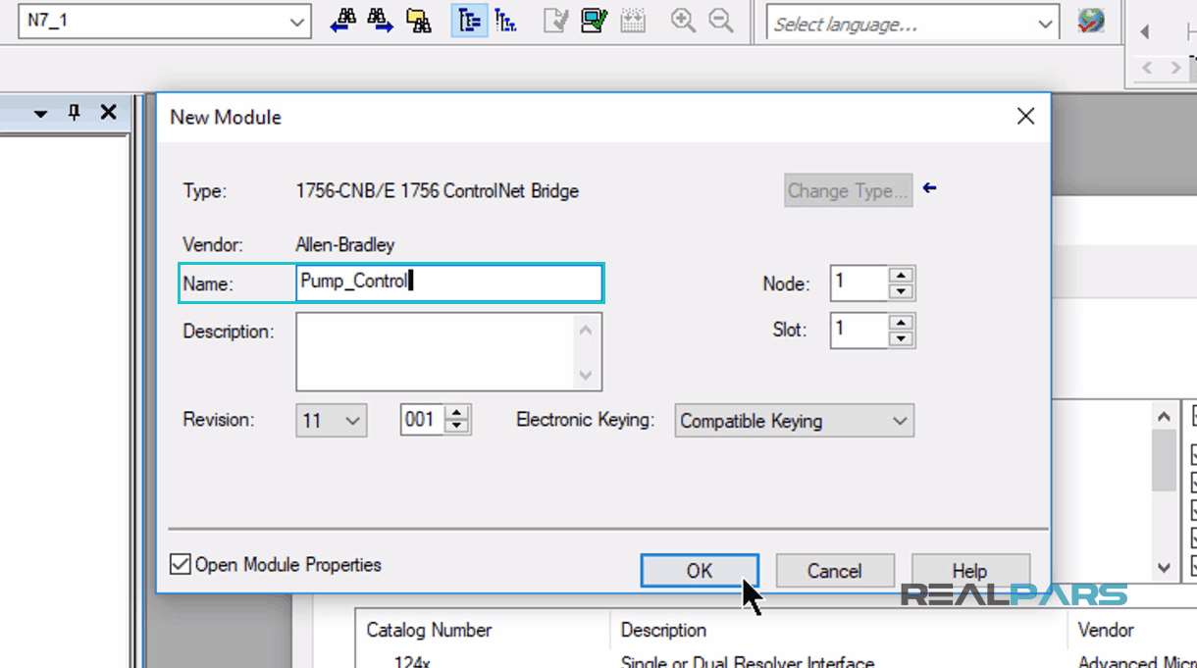
Task: Click the minor revision 001 field
Action: coord(423,420)
